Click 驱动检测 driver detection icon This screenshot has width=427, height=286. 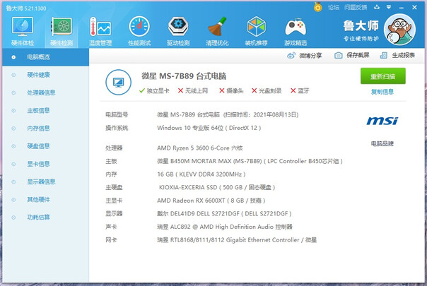[177, 30]
